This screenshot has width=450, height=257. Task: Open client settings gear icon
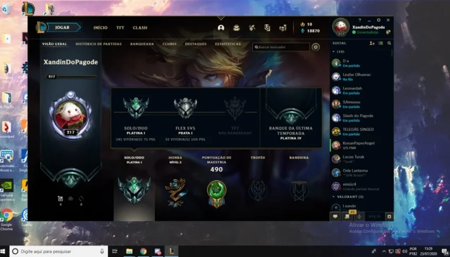coord(378,20)
